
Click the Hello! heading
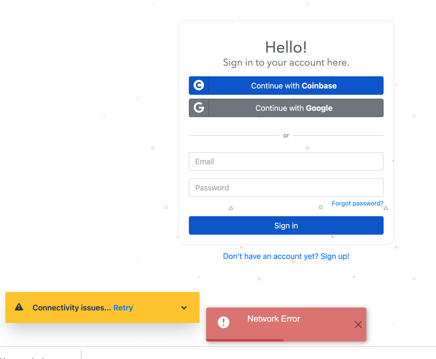[x=286, y=47]
